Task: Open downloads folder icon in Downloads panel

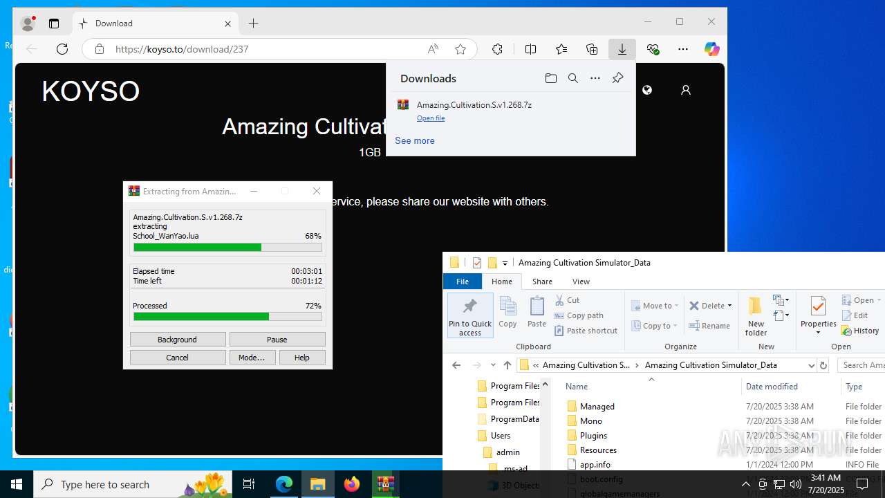Action: point(551,78)
